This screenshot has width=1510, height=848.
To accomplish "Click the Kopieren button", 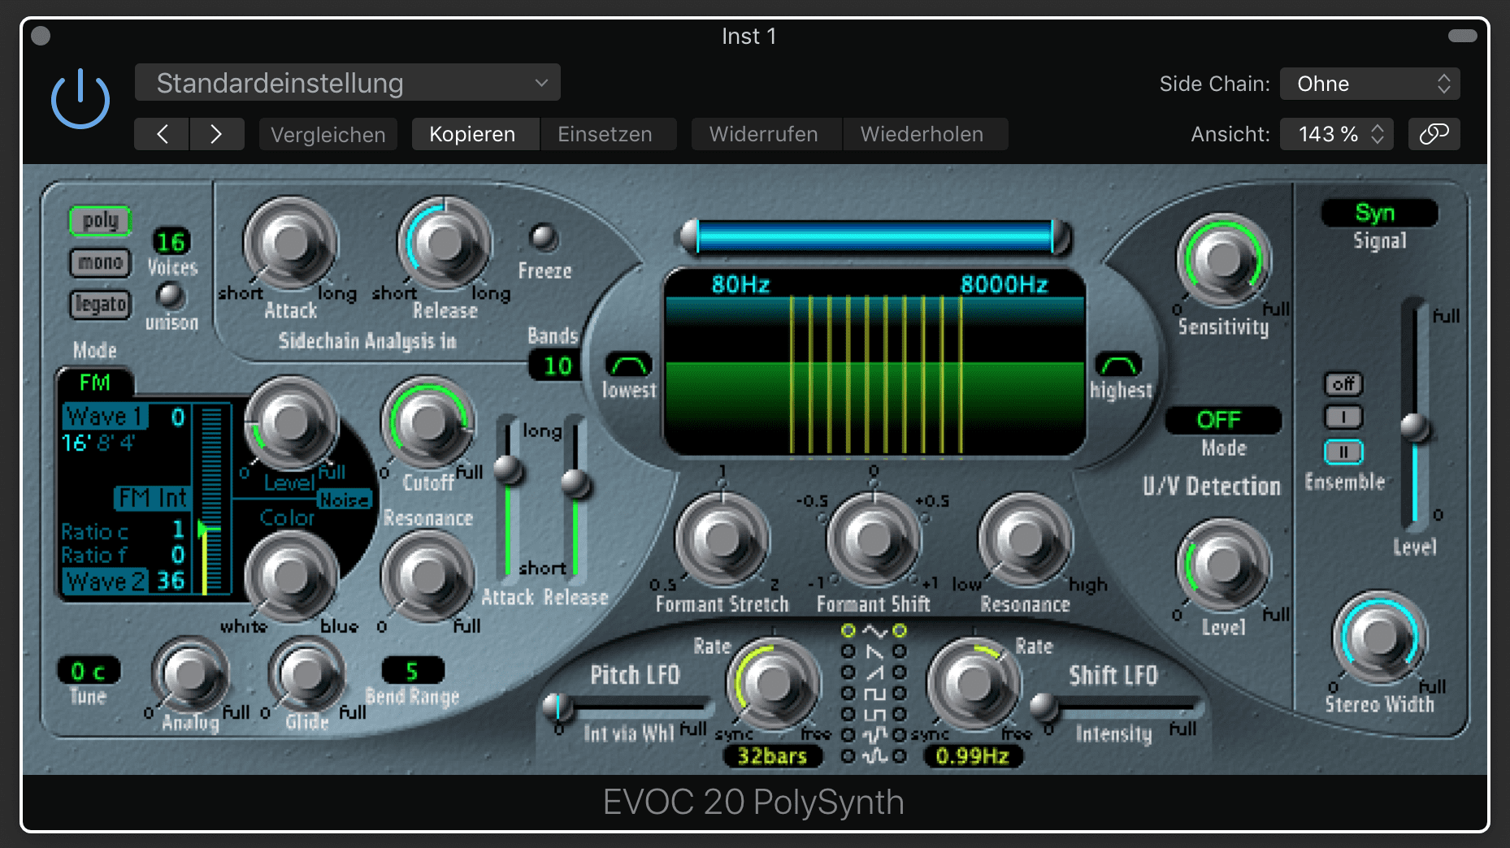I will pyautogui.click(x=475, y=134).
